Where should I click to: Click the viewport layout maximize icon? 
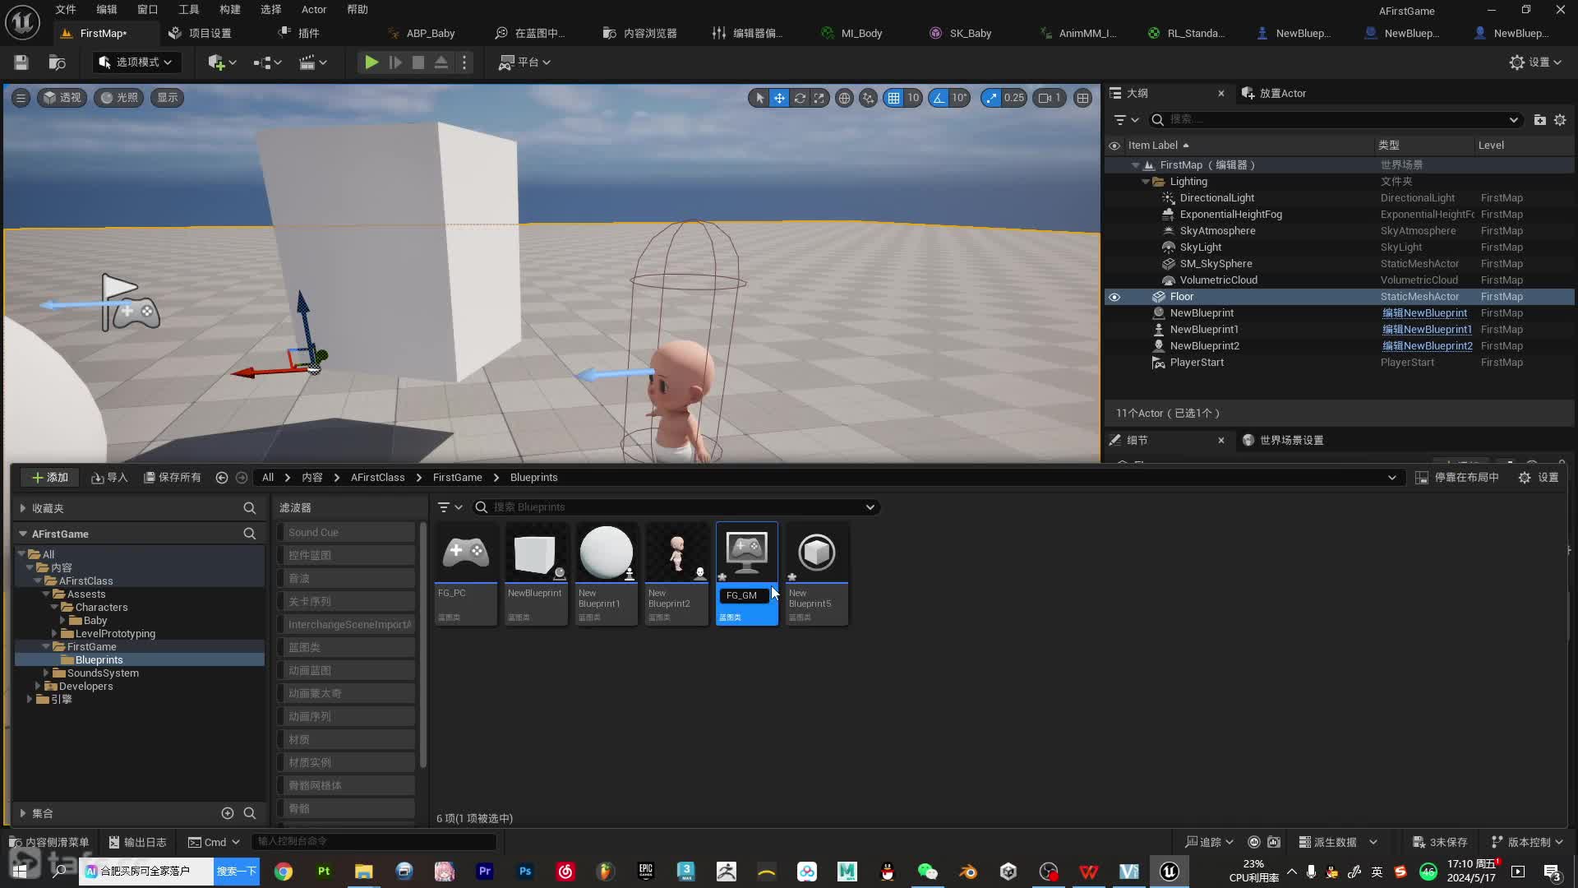[1083, 98]
